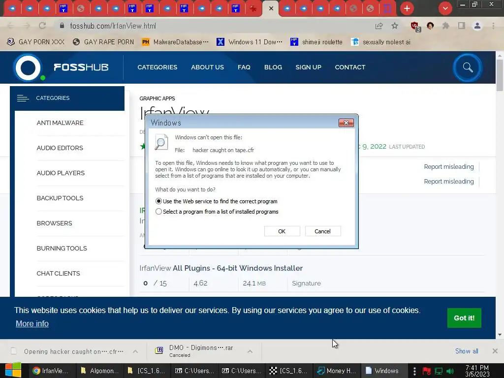Close the active browser tab
The image size is (504, 378).
click(271, 8)
